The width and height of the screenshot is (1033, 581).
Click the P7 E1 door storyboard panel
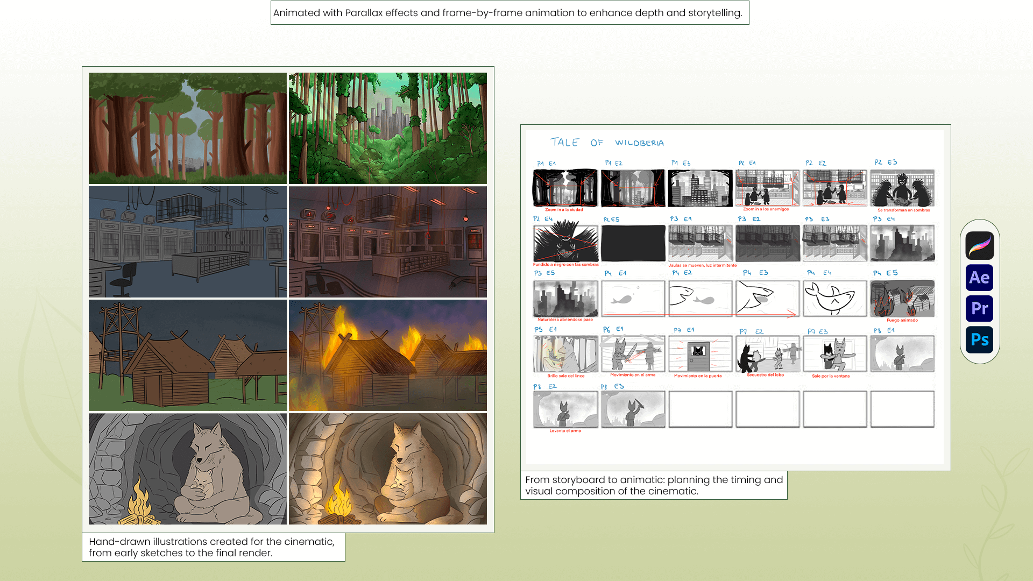click(x=700, y=354)
